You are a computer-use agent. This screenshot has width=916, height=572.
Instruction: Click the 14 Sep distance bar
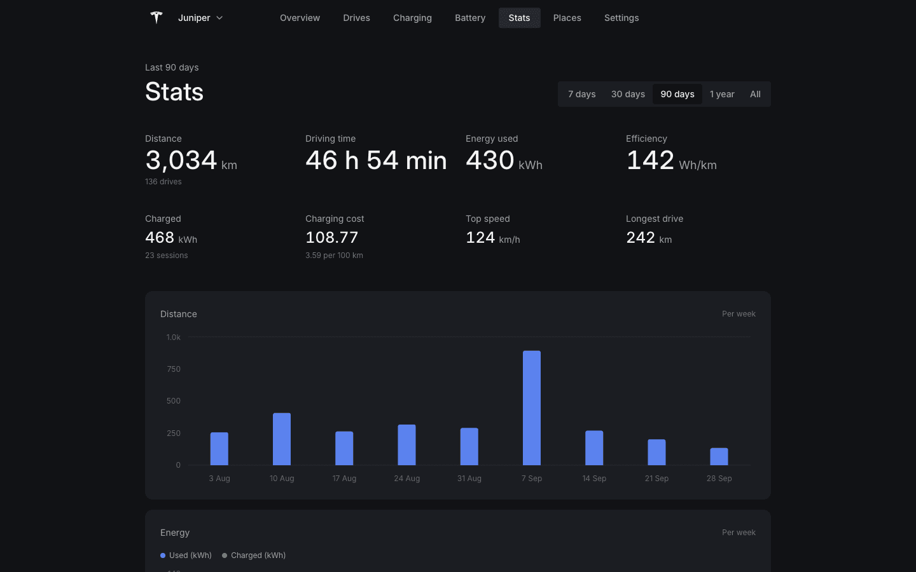tap(594, 448)
